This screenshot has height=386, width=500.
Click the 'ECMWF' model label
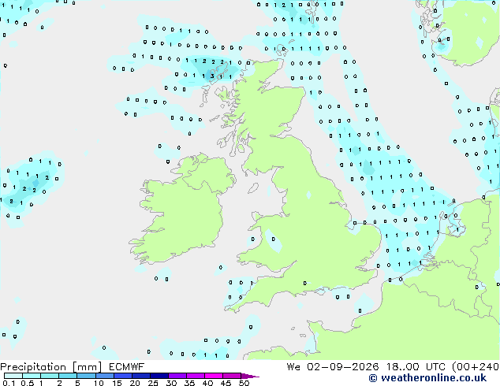pyautogui.click(x=126, y=367)
